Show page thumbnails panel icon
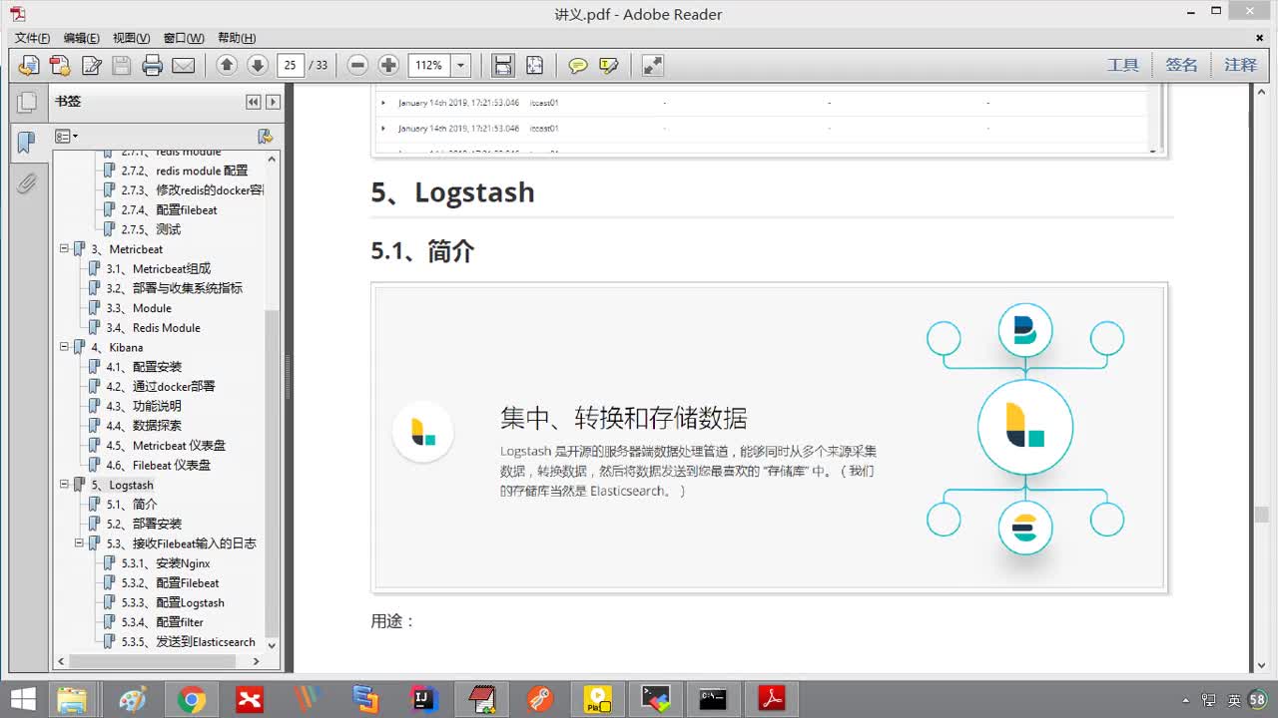 27,102
